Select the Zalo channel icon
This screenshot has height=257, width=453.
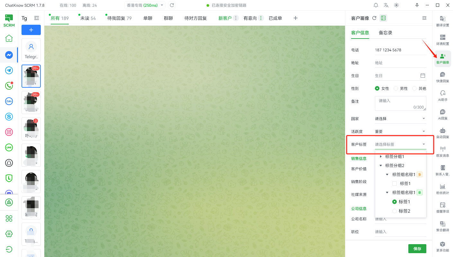coord(9,101)
